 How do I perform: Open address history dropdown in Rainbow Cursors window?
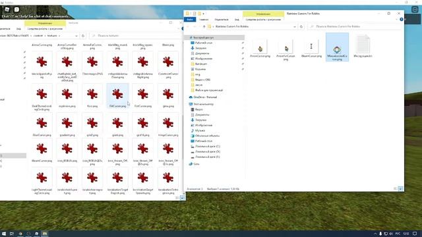(295, 26)
